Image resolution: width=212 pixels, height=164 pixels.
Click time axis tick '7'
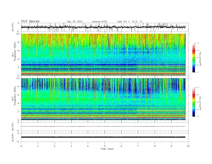[138, 146]
